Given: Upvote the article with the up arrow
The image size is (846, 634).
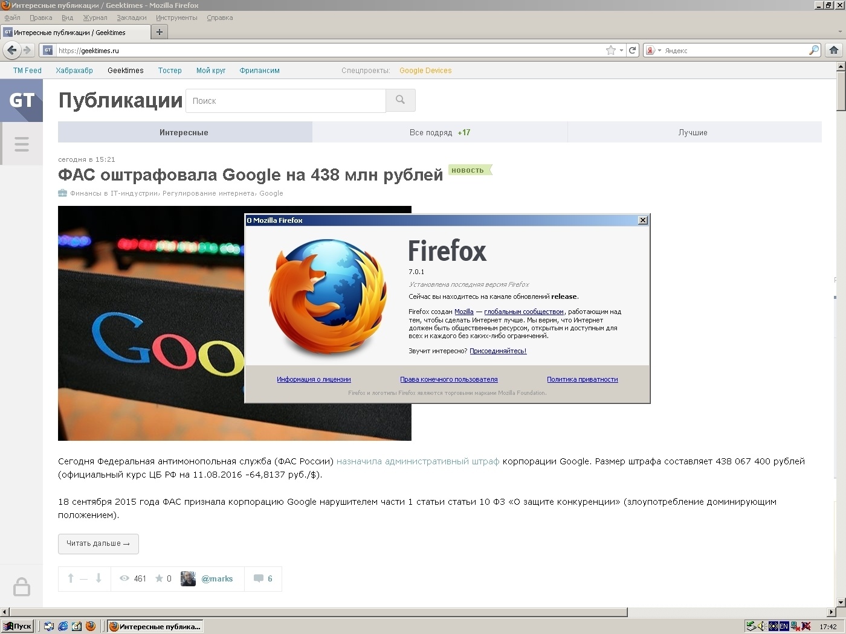Looking at the screenshot, I should (71, 578).
